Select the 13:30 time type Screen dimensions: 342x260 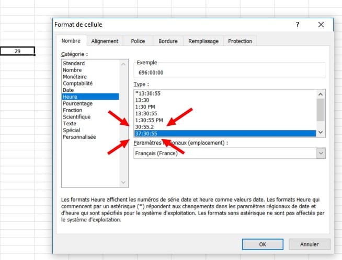[x=225, y=100]
